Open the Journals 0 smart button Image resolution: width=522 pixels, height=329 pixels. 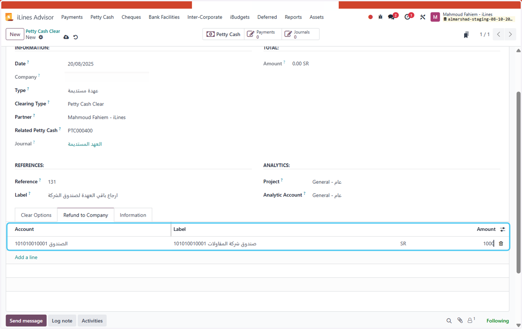pyautogui.click(x=300, y=34)
